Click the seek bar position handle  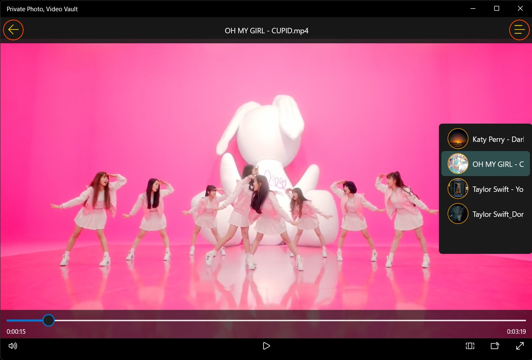click(49, 320)
